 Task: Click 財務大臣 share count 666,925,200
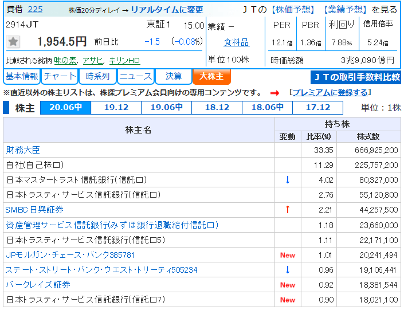376,150
